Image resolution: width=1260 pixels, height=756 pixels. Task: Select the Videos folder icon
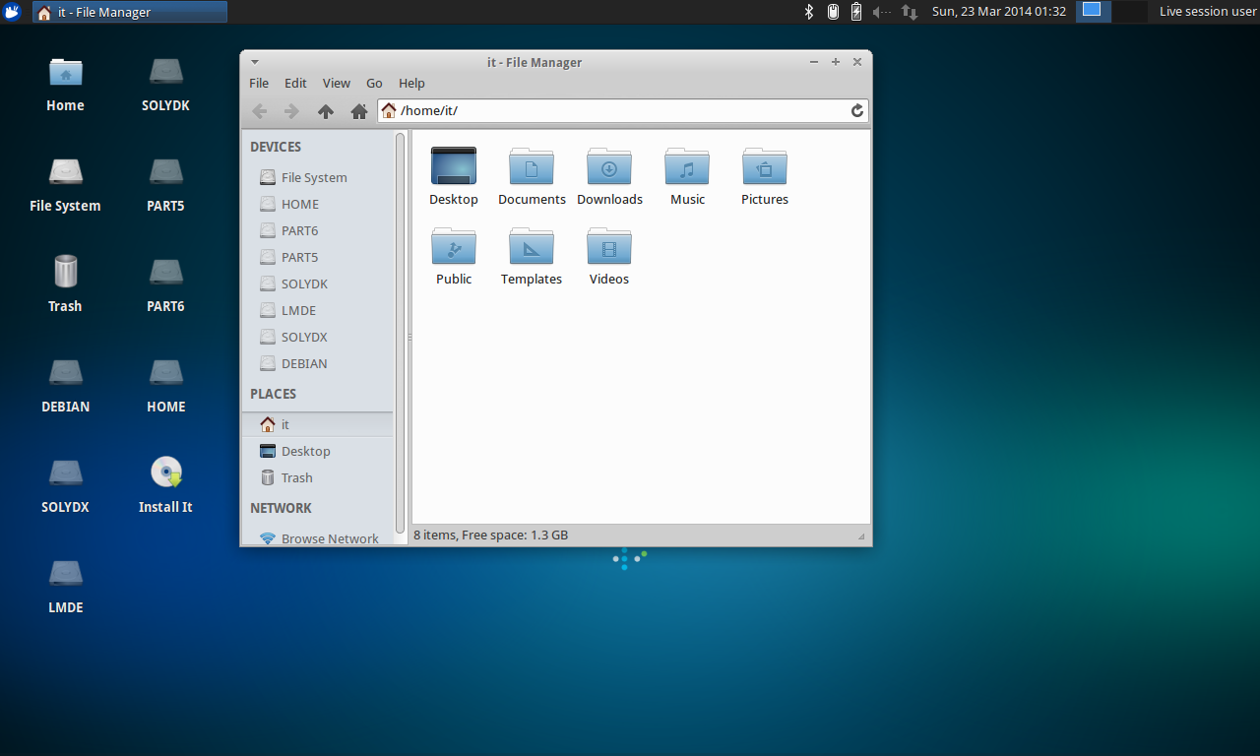609,246
